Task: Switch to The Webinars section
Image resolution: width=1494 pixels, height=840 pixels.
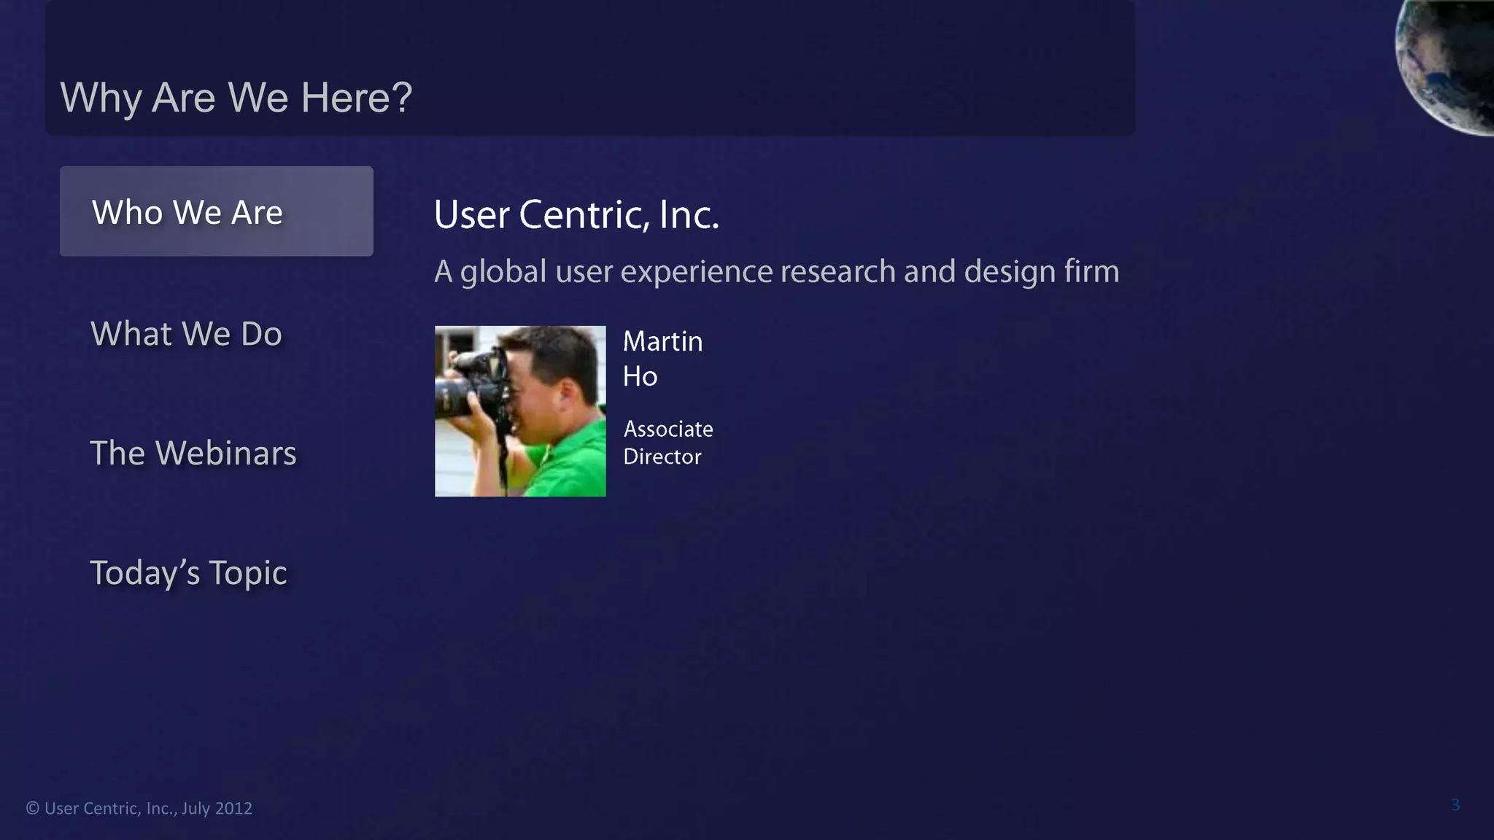Action: click(x=193, y=453)
